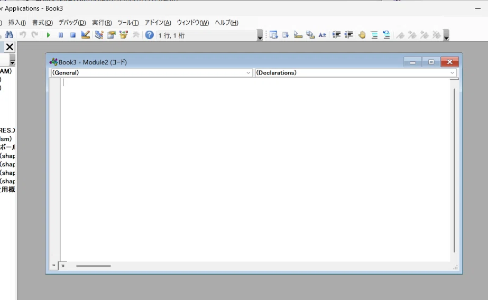This screenshot has height=300, width=488.
Task: Close the Project Explorer panel with X
Action: click(x=10, y=48)
